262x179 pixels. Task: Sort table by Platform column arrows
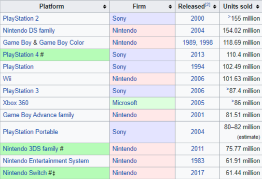point(105,7)
